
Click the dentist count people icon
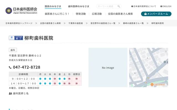[x=11, y=94]
